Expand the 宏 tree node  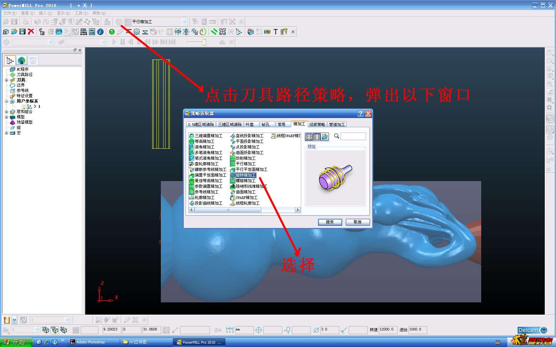click(6, 133)
